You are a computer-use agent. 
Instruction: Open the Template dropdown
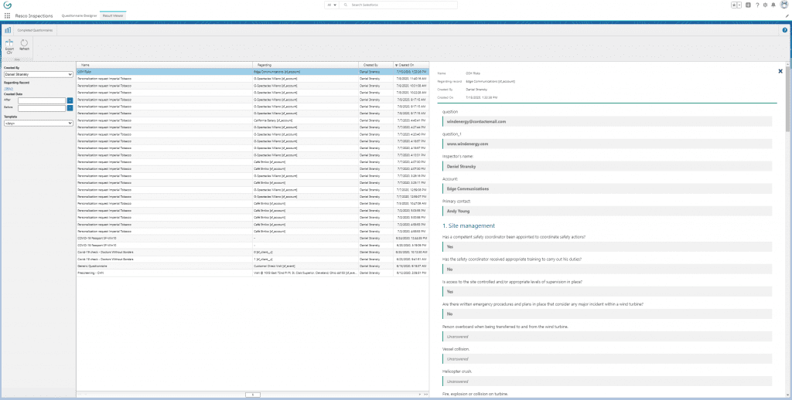[39, 123]
